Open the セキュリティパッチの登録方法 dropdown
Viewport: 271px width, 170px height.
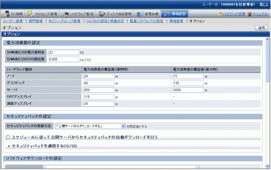[90, 126]
